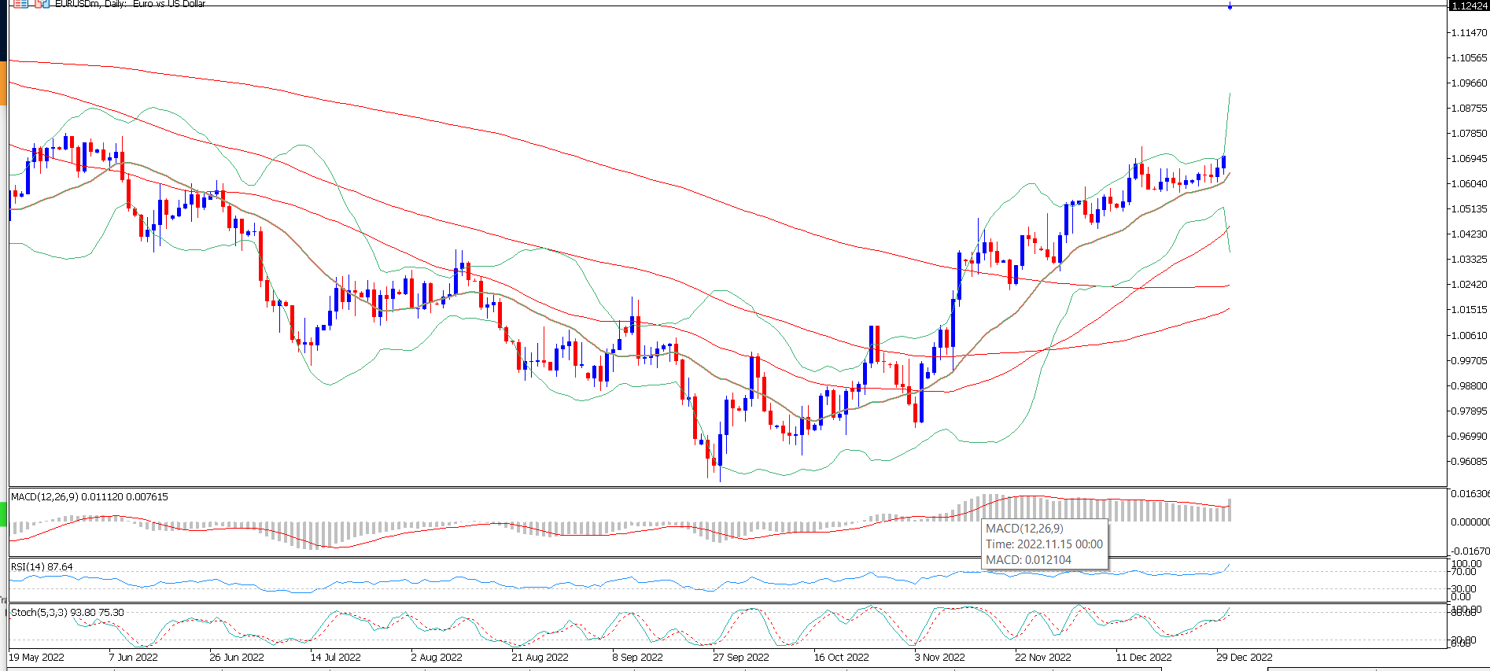The image size is (1490, 671).
Task: Click the 19 May 2022 date label
Action: point(37,658)
